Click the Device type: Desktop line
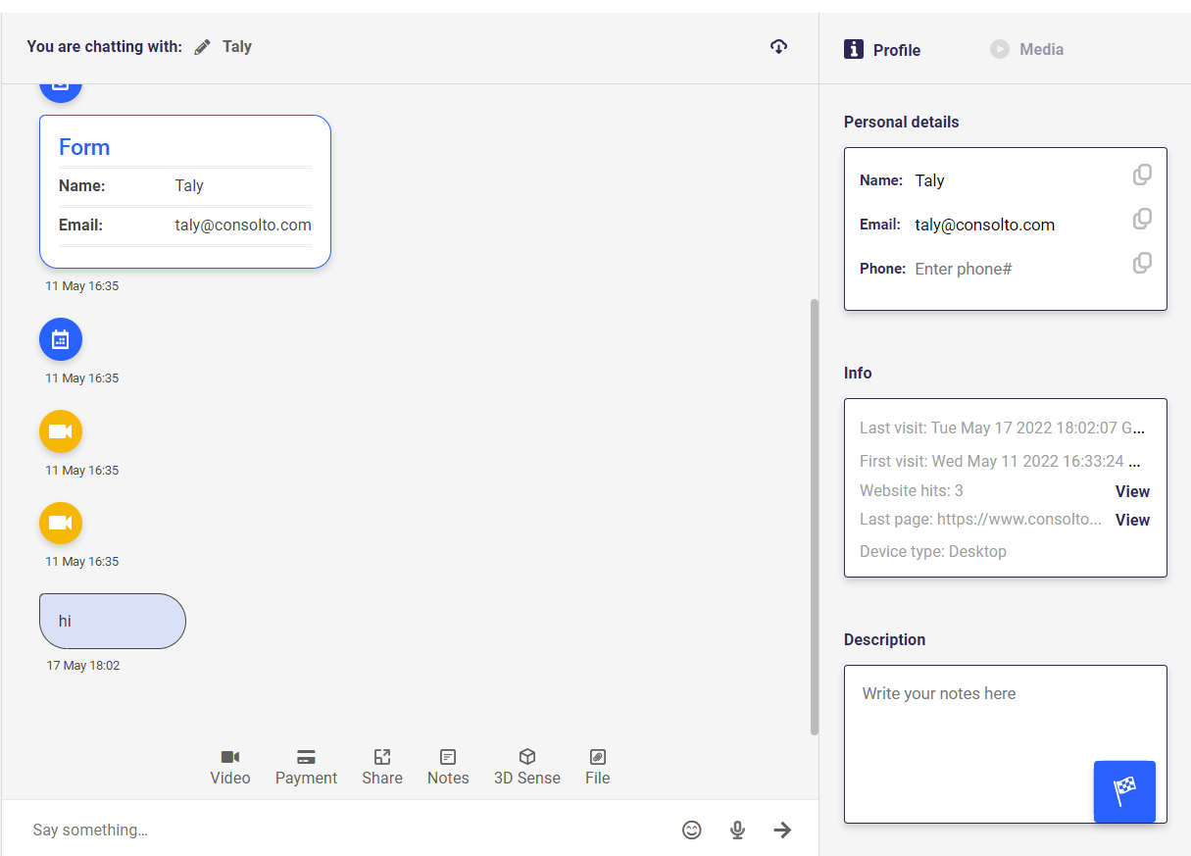 coord(933,551)
